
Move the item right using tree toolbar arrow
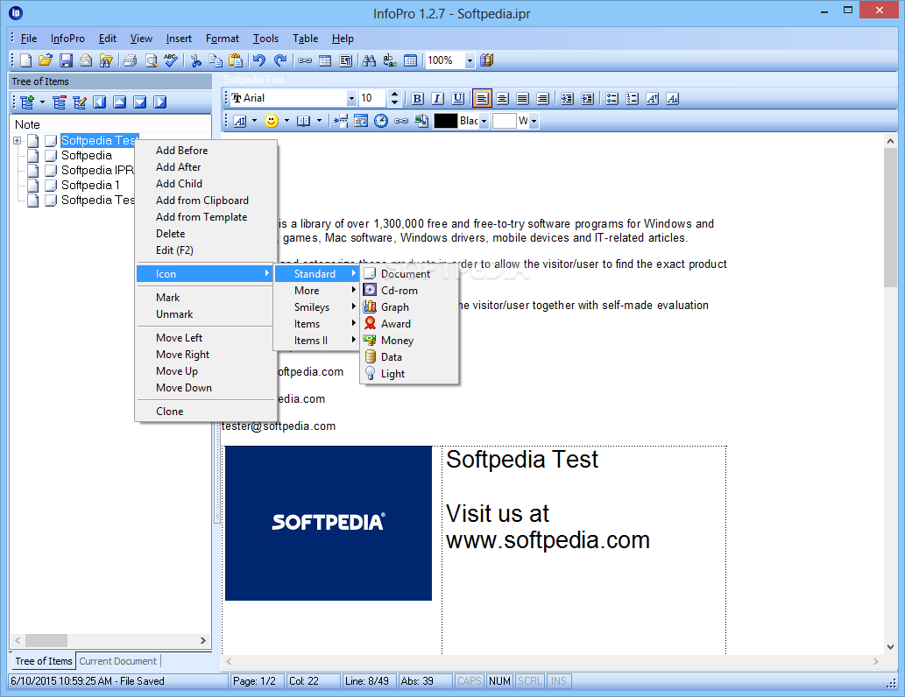pyautogui.click(x=159, y=102)
